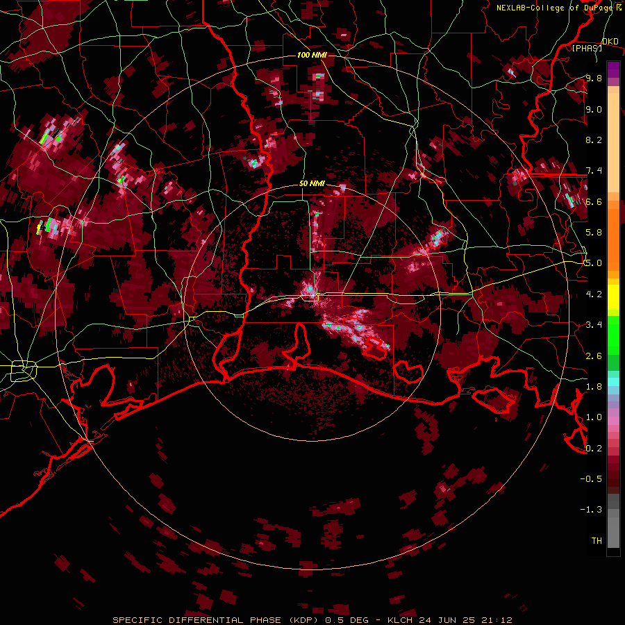Click the 6.6 value on the color scale
This screenshot has height=625, width=625.
pyautogui.click(x=594, y=201)
